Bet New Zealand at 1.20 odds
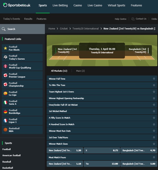The width and height of the screenshot is (158, 170). pyautogui.click(x=65, y=150)
